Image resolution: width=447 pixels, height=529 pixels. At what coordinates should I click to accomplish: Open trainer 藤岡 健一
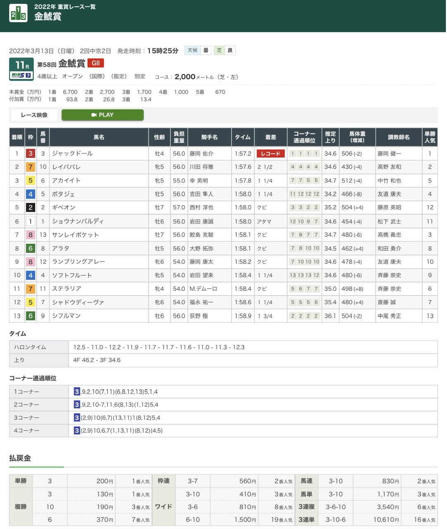click(389, 154)
